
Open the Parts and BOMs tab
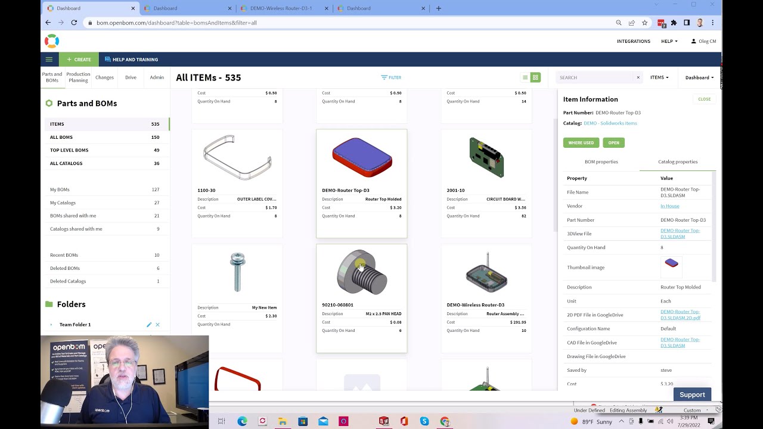tap(52, 77)
